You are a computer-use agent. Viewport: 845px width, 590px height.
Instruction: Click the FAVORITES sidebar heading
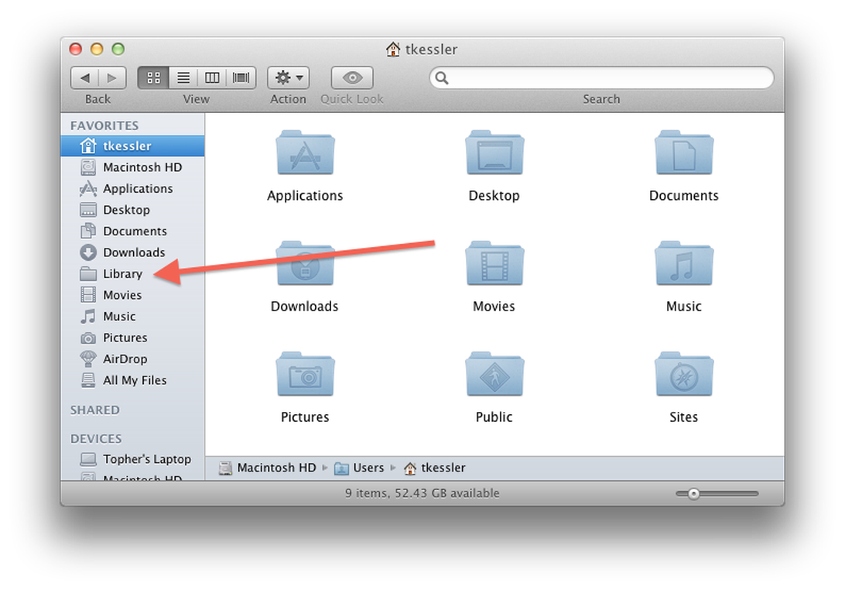[x=104, y=125]
